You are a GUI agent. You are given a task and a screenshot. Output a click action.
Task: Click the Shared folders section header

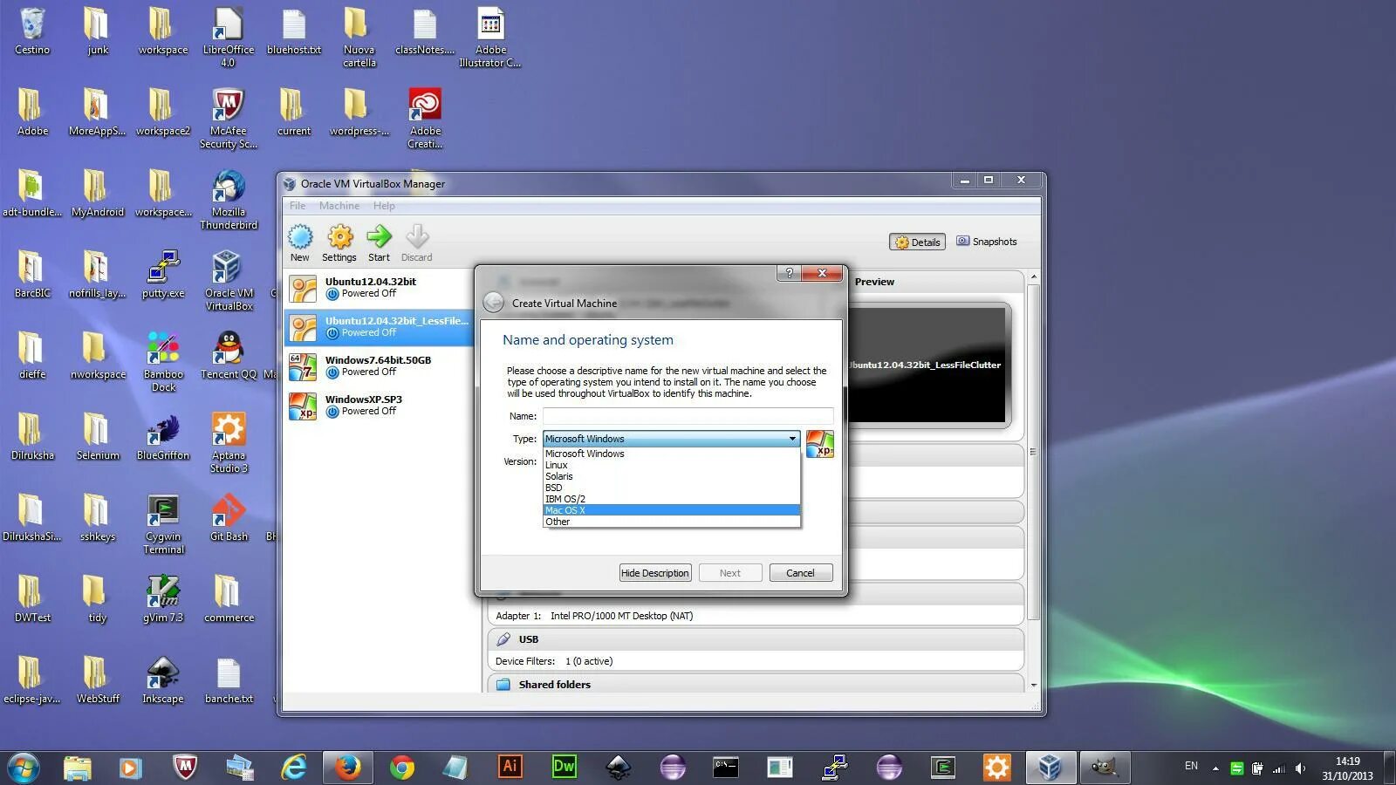click(755, 684)
